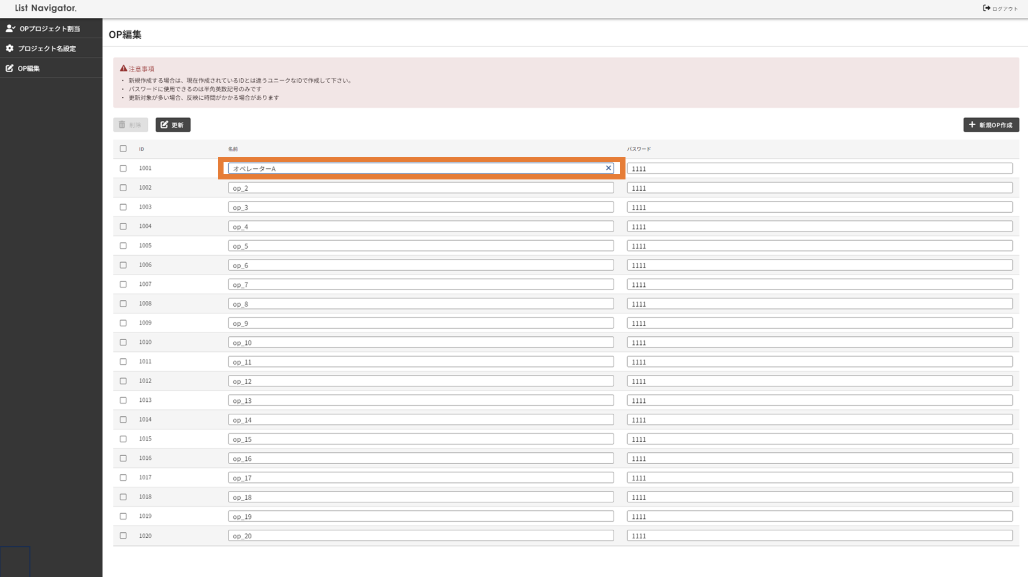Click the name field containing op_15
Viewport: 1028px width, 577px height.
coord(420,439)
